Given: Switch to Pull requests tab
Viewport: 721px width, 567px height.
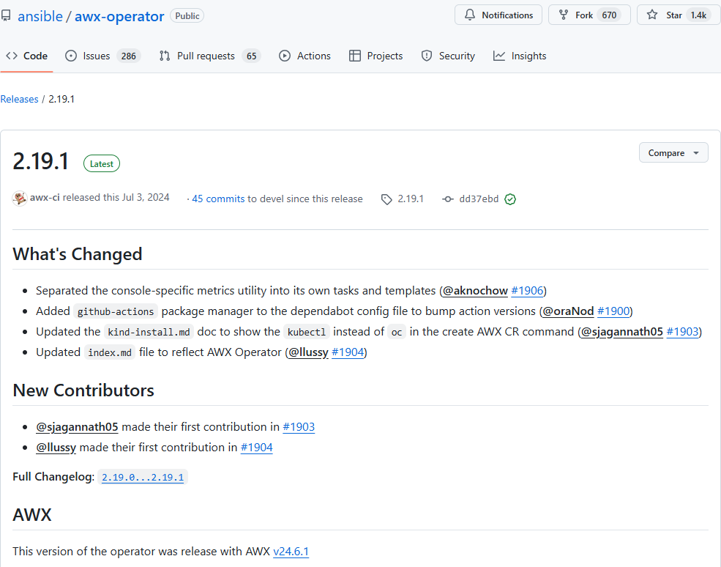Looking at the screenshot, I should click(x=209, y=56).
